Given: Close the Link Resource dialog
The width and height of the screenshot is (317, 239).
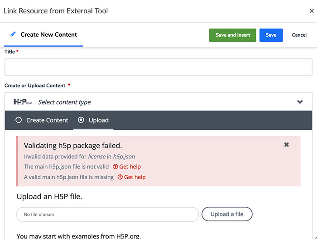Looking at the screenshot, I should (312, 11).
